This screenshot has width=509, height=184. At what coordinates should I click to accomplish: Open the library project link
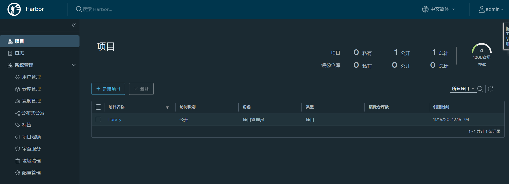coord(115,119)
